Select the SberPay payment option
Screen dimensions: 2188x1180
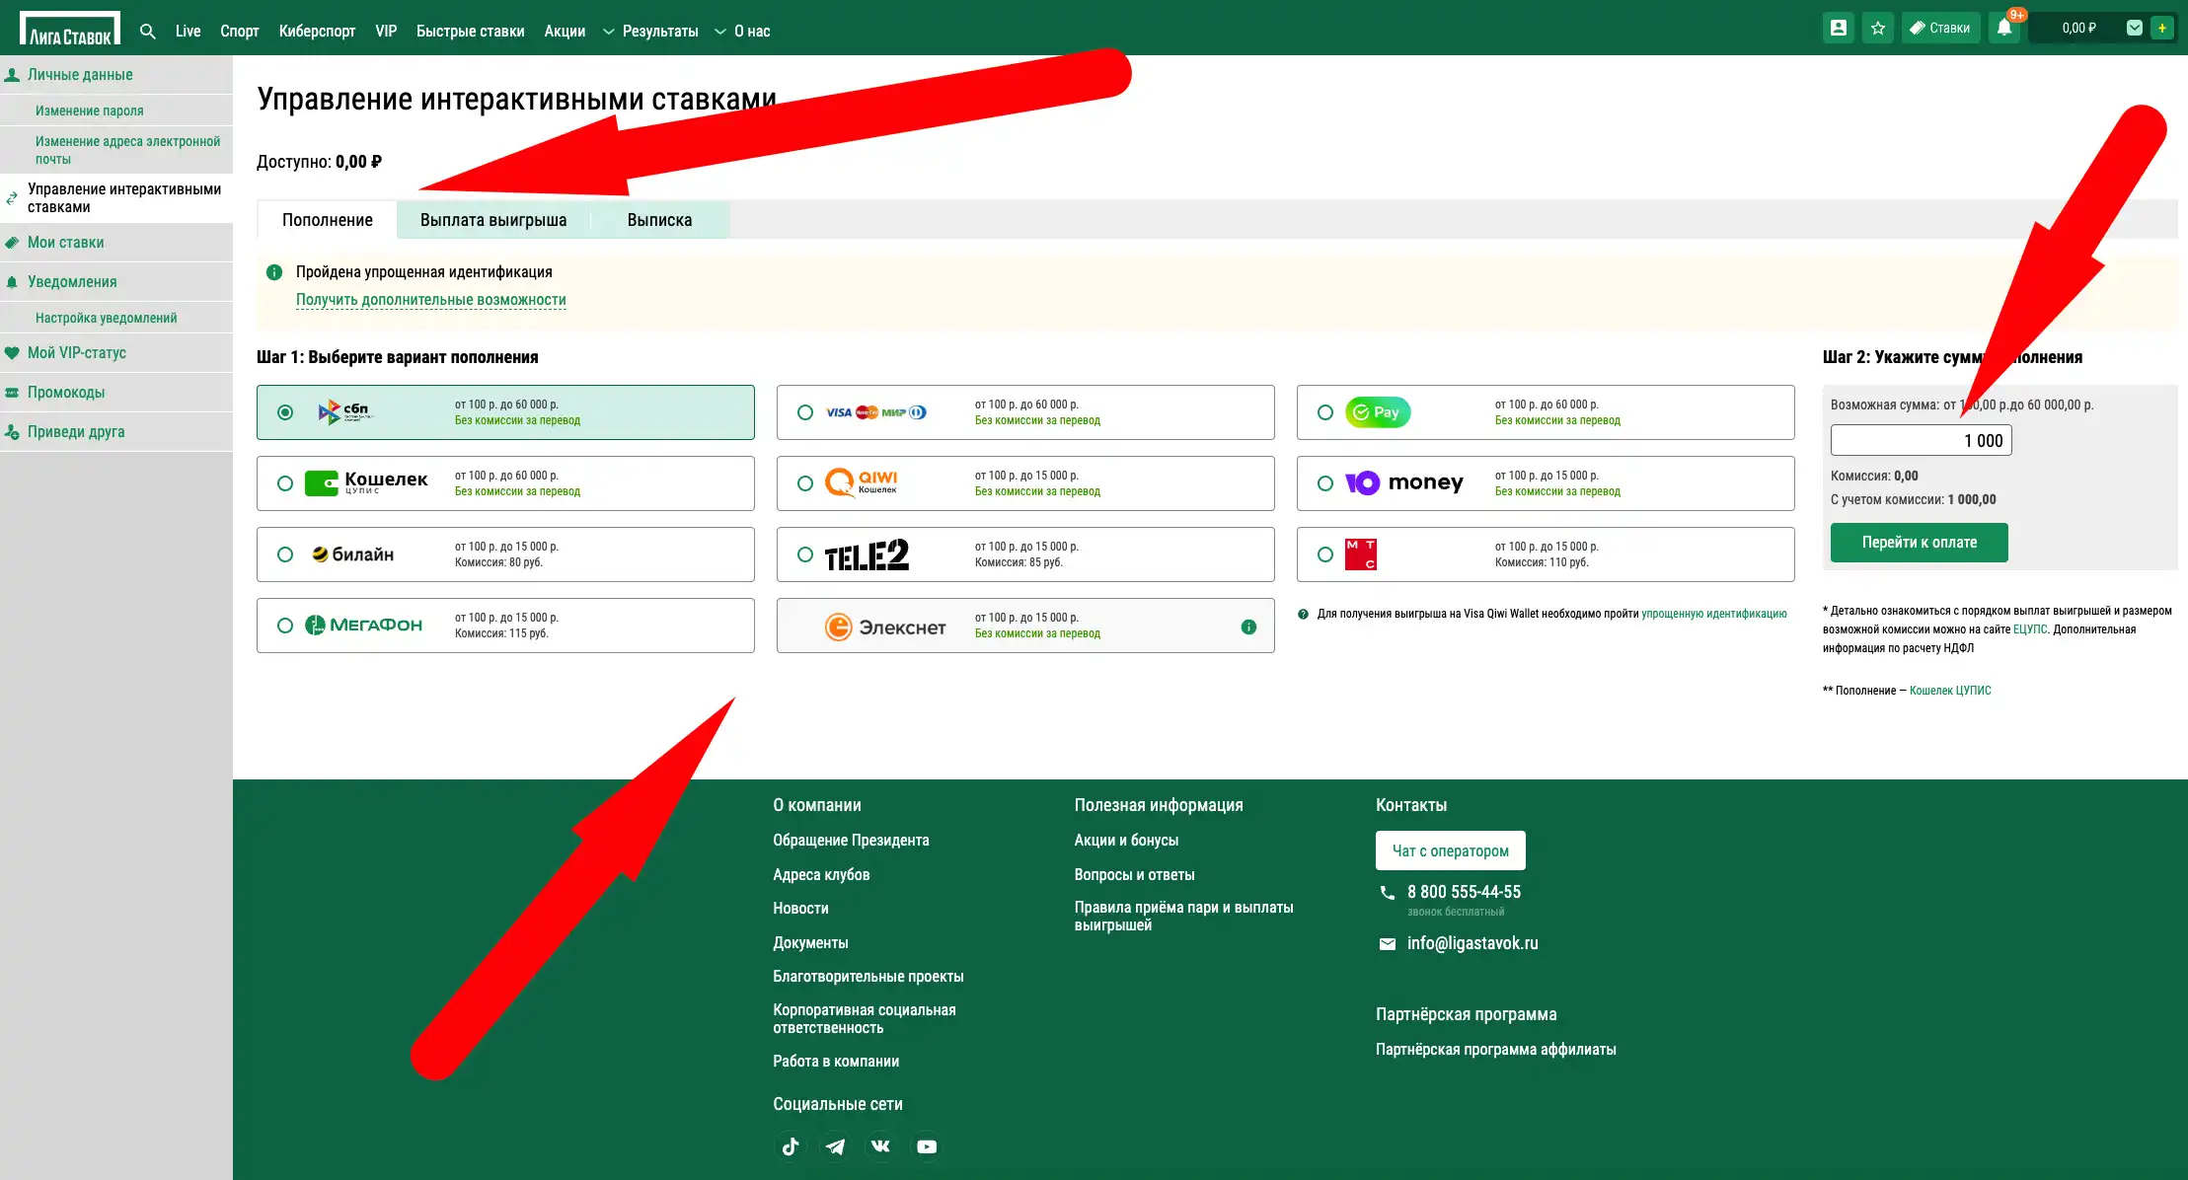(1546, 412)
